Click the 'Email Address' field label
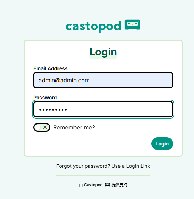The image size is (194, 199). (x=50, y=68)
